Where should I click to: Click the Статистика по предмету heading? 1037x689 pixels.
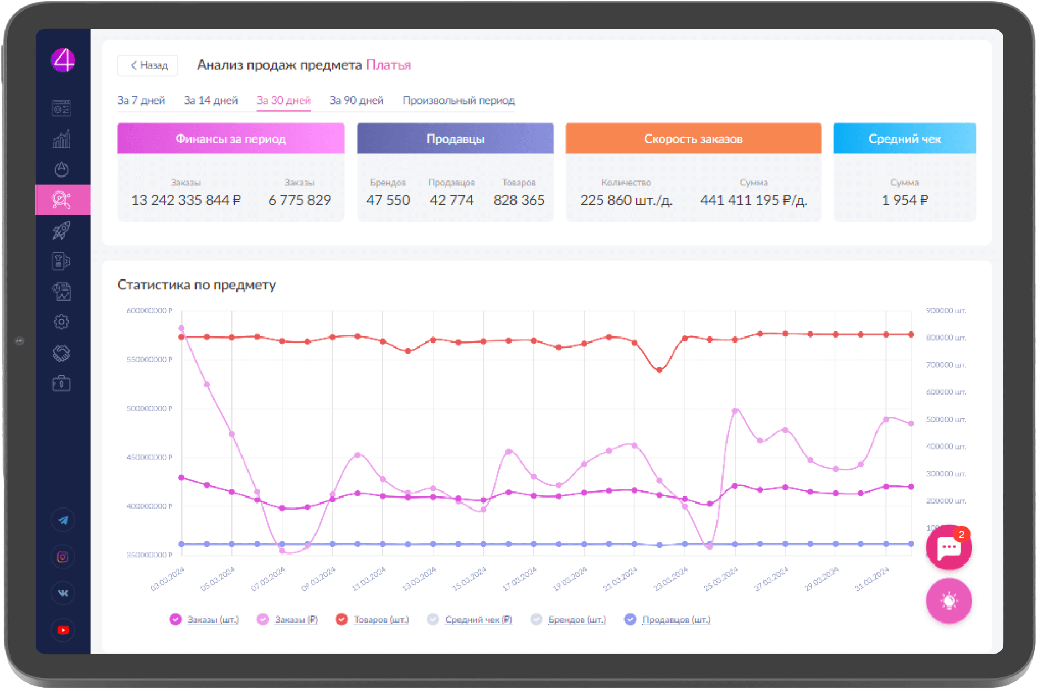(x=197, y=285)
